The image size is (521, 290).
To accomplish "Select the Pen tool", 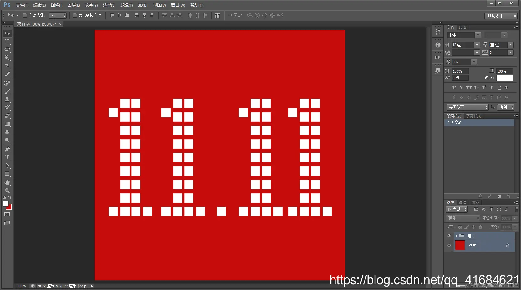I will click(7, 149).
